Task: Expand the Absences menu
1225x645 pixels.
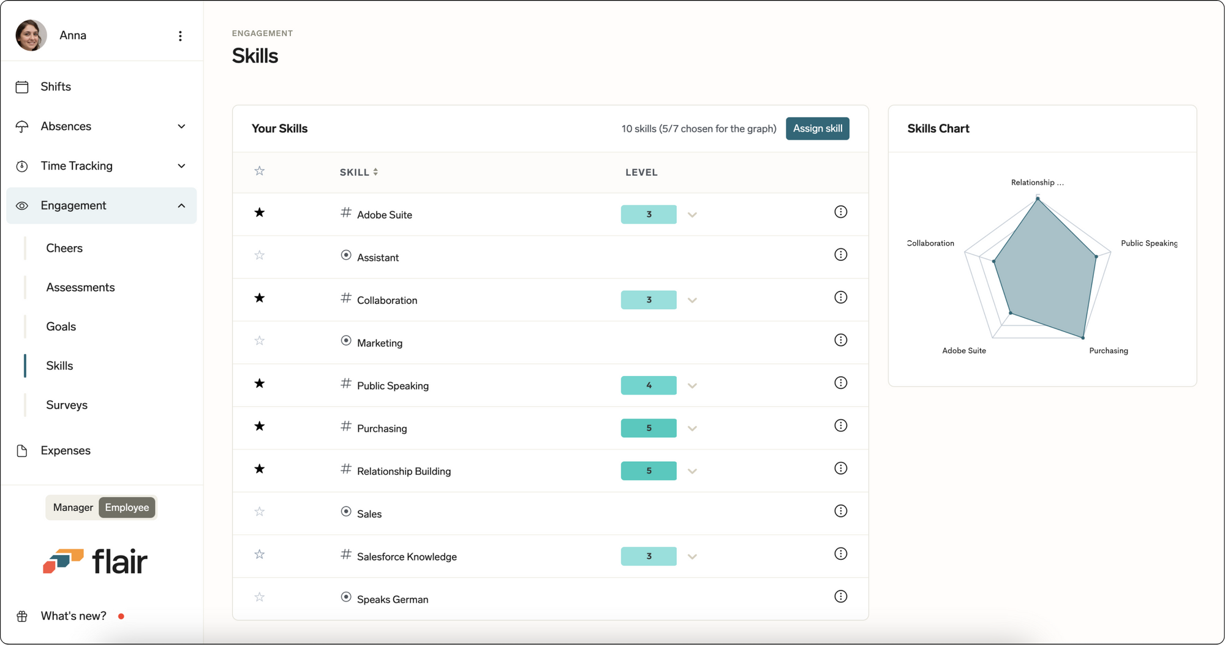Action: click(181, 126)
